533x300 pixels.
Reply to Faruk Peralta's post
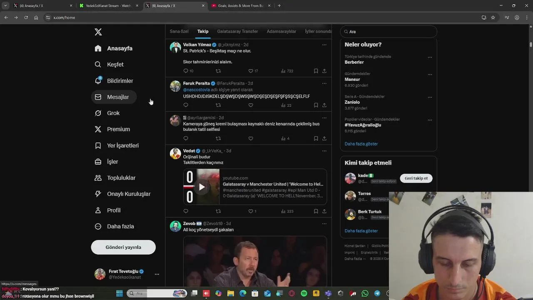point(186,105)
